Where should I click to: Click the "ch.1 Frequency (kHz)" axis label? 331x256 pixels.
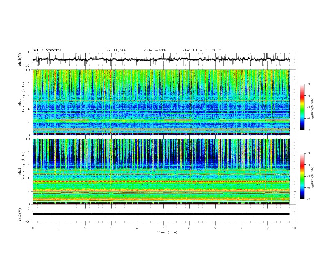click(x=22, y=102)
